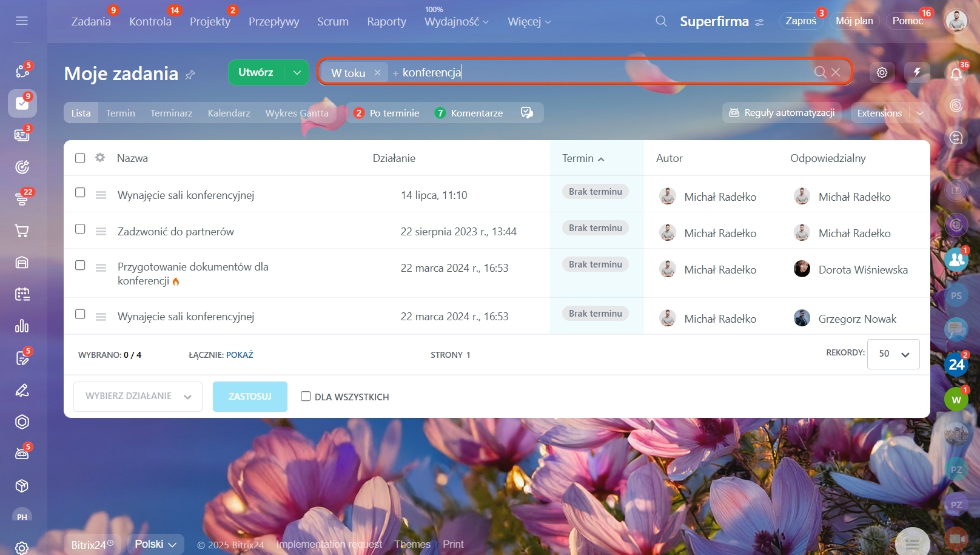Check the Zadzwonić do partnerów row

tap(80, 229)
